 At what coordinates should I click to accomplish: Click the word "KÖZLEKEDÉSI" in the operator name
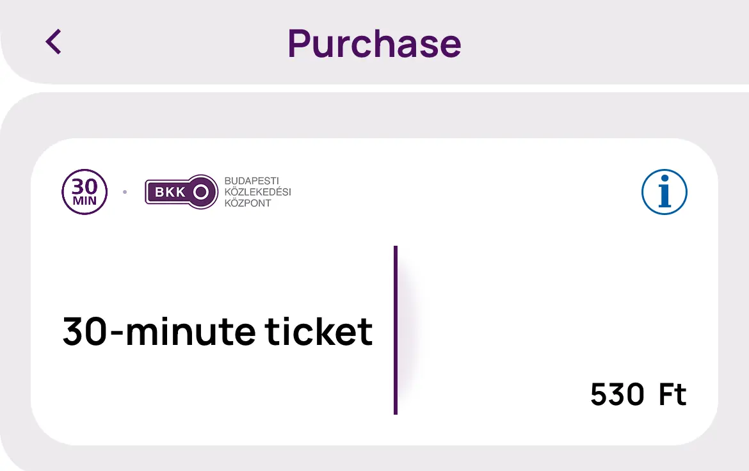(257, 192)
